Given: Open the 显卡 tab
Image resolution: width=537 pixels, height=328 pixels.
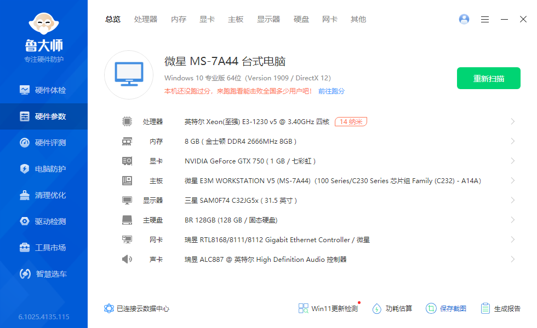Looking at the screenshot, I should click(207, 20).
